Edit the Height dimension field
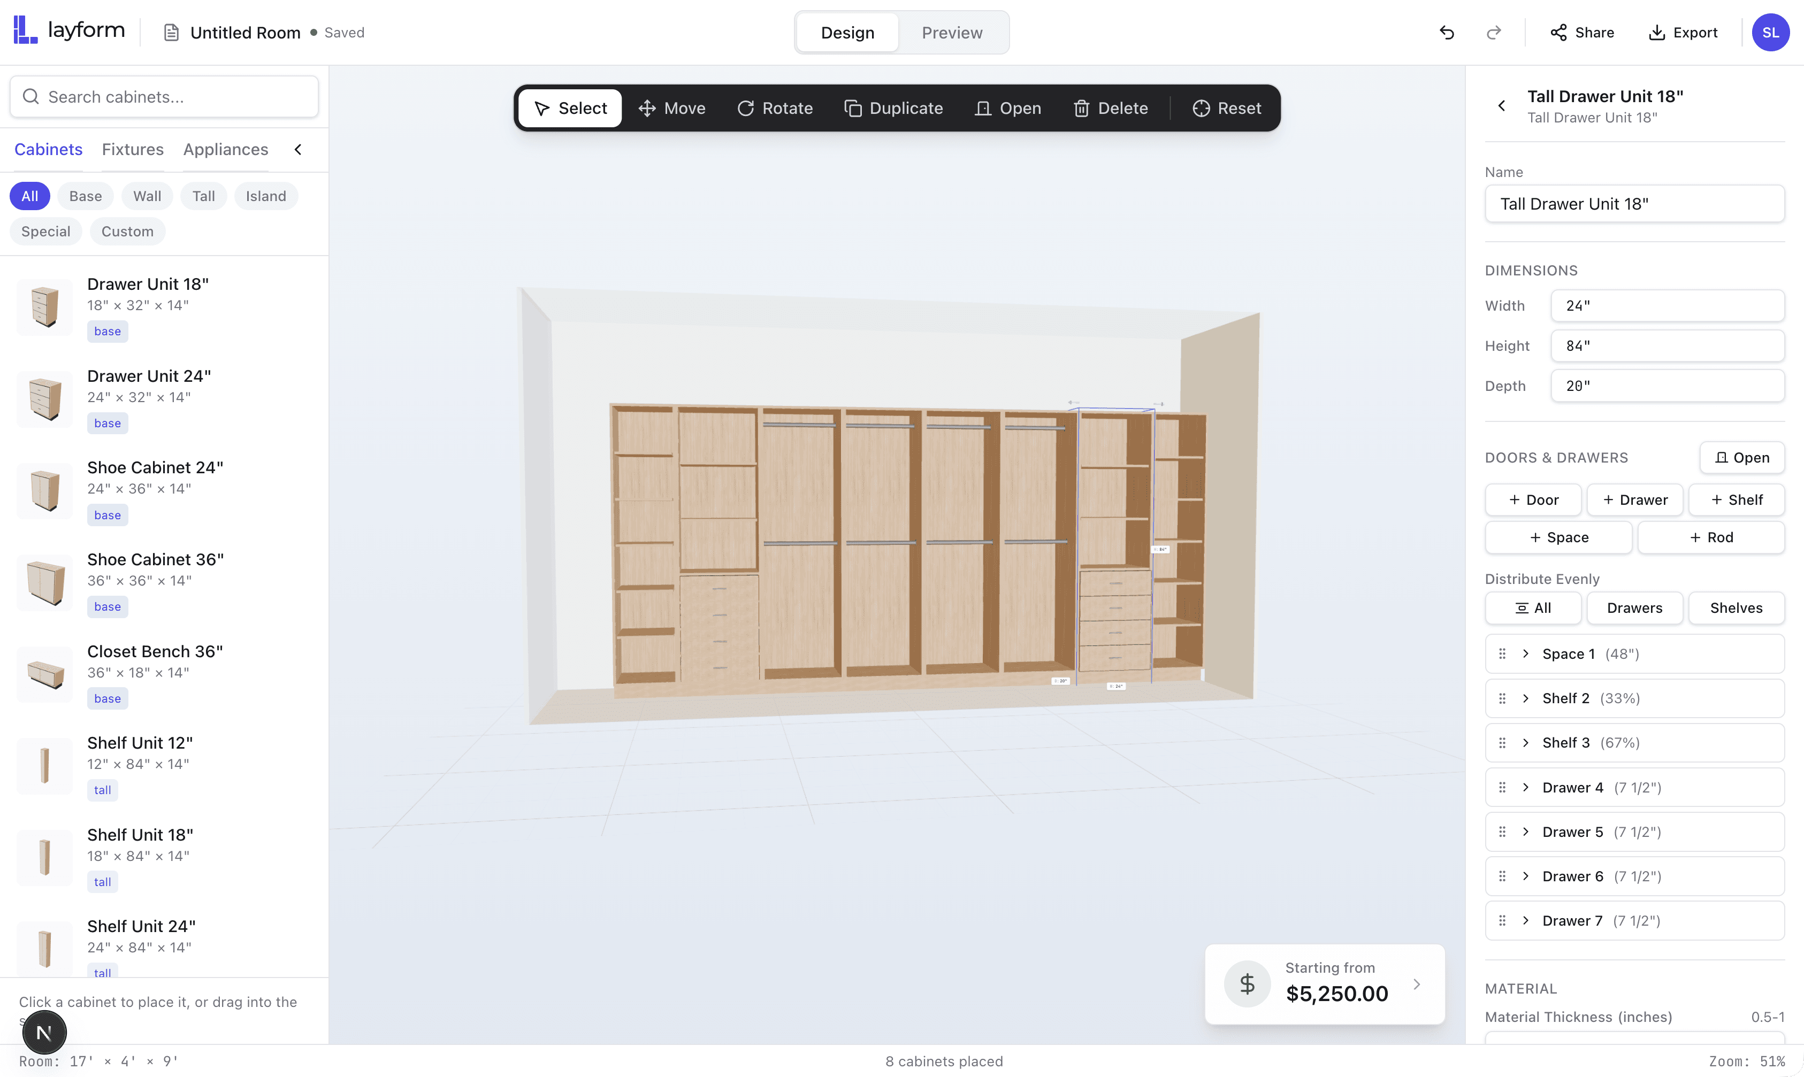Image resolution: width=1804 pixels, height=1077 pixels. tap(1668, 346)
